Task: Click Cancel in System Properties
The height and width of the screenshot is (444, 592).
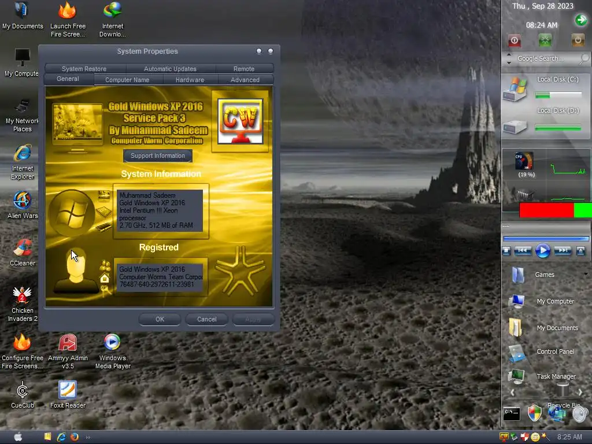Action: coord(207,319)
